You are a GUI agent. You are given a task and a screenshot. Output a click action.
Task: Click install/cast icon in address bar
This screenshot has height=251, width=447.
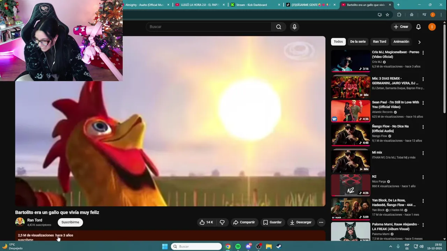click(x=380, y=15)
